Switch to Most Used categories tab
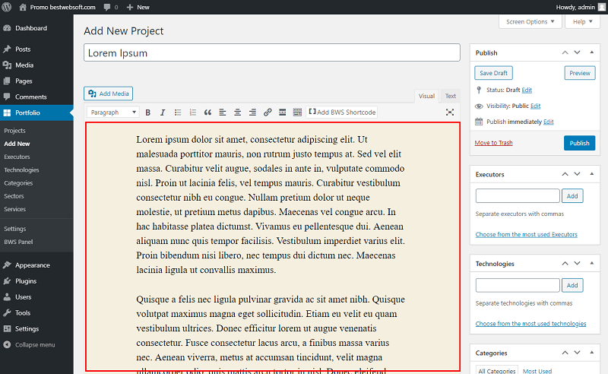The image size is (608, 374). tap(537, 371)
